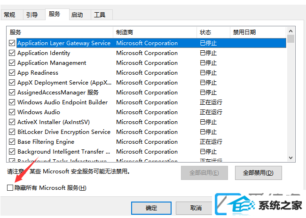Confirm with the 确定 button
This screenshot has height=218, width=306.
(151, 208)
